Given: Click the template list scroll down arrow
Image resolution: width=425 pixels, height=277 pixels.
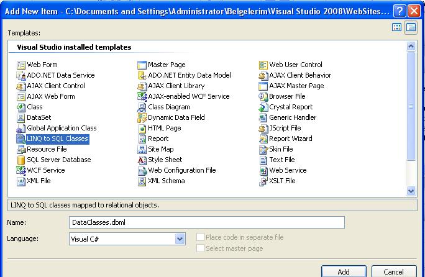Looking at the screenshot, I should point(411,191).
